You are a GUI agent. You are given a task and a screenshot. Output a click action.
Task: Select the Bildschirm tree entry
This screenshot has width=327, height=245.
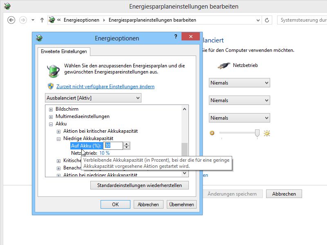click(67, 109)
